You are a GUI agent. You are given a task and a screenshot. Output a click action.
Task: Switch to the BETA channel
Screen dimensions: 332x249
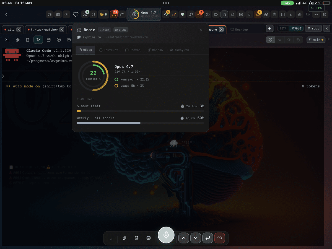coord(283,28)
